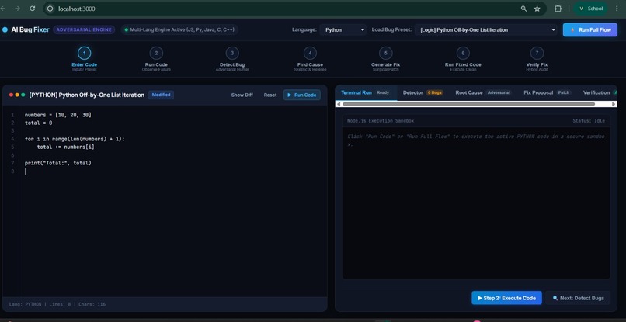
Task: Click the Multi-Lang Engine Active status pill
Action: 179,29
